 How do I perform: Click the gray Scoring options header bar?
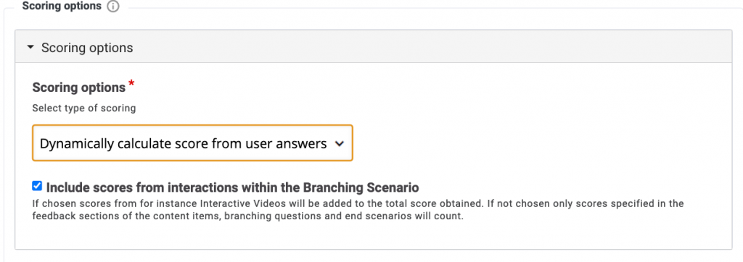click(374, 46)
